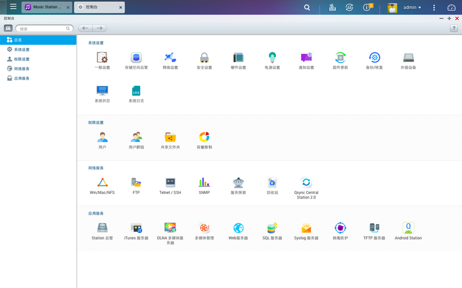Open the three-dot more options menu
This screenshot has width=462, height=288.
pyautogui.click(x=434, y=7)
